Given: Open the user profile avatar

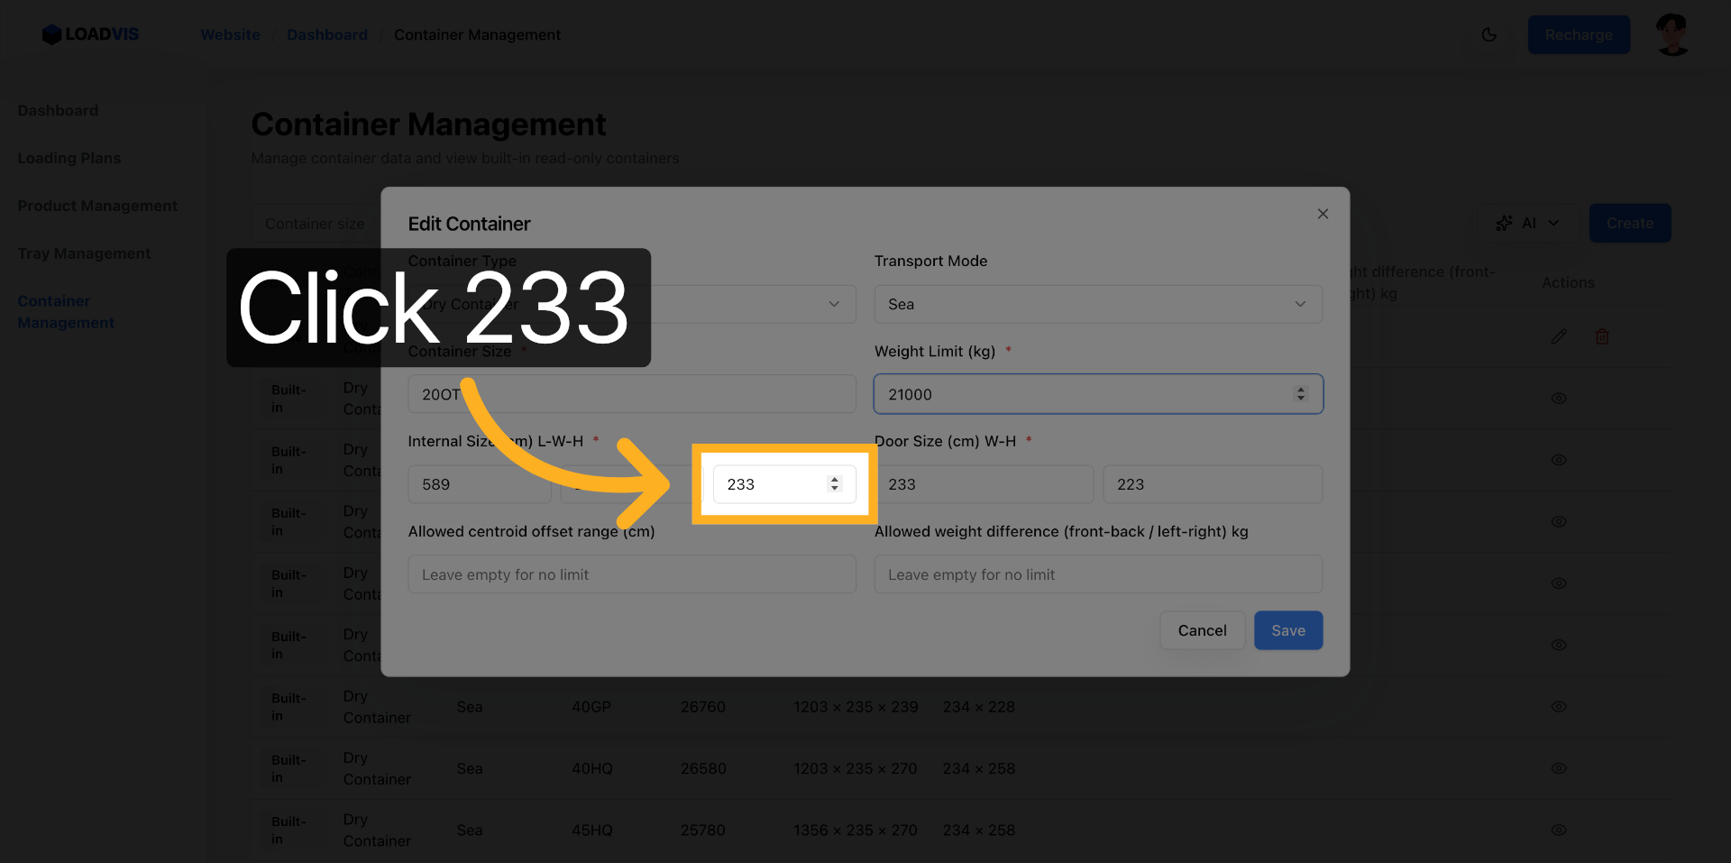Looking at the screenshot, I should pos(1672,35).
